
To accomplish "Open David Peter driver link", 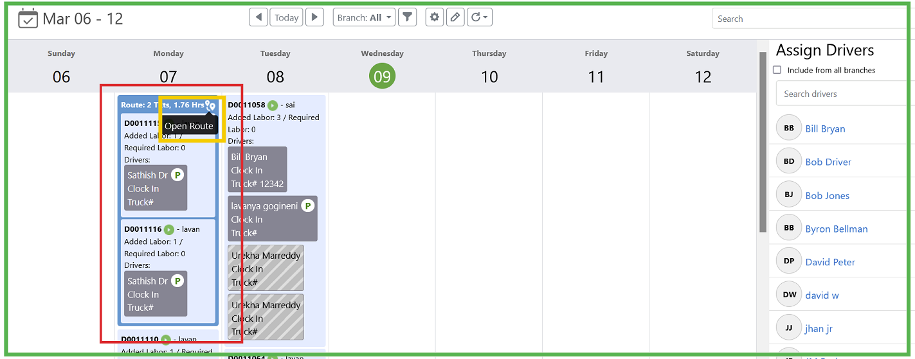I will tap(830, 262).
